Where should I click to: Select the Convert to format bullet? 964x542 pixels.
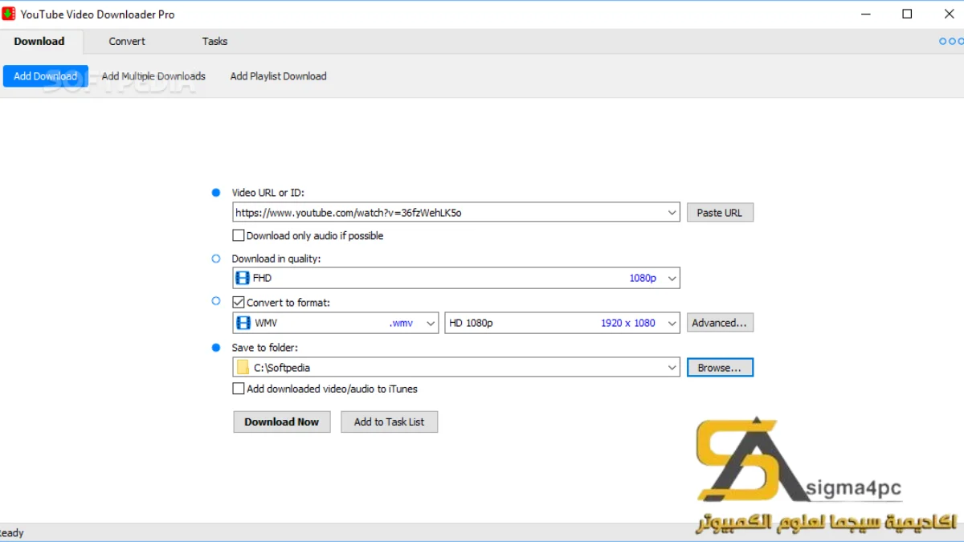(x=215, y=301)
